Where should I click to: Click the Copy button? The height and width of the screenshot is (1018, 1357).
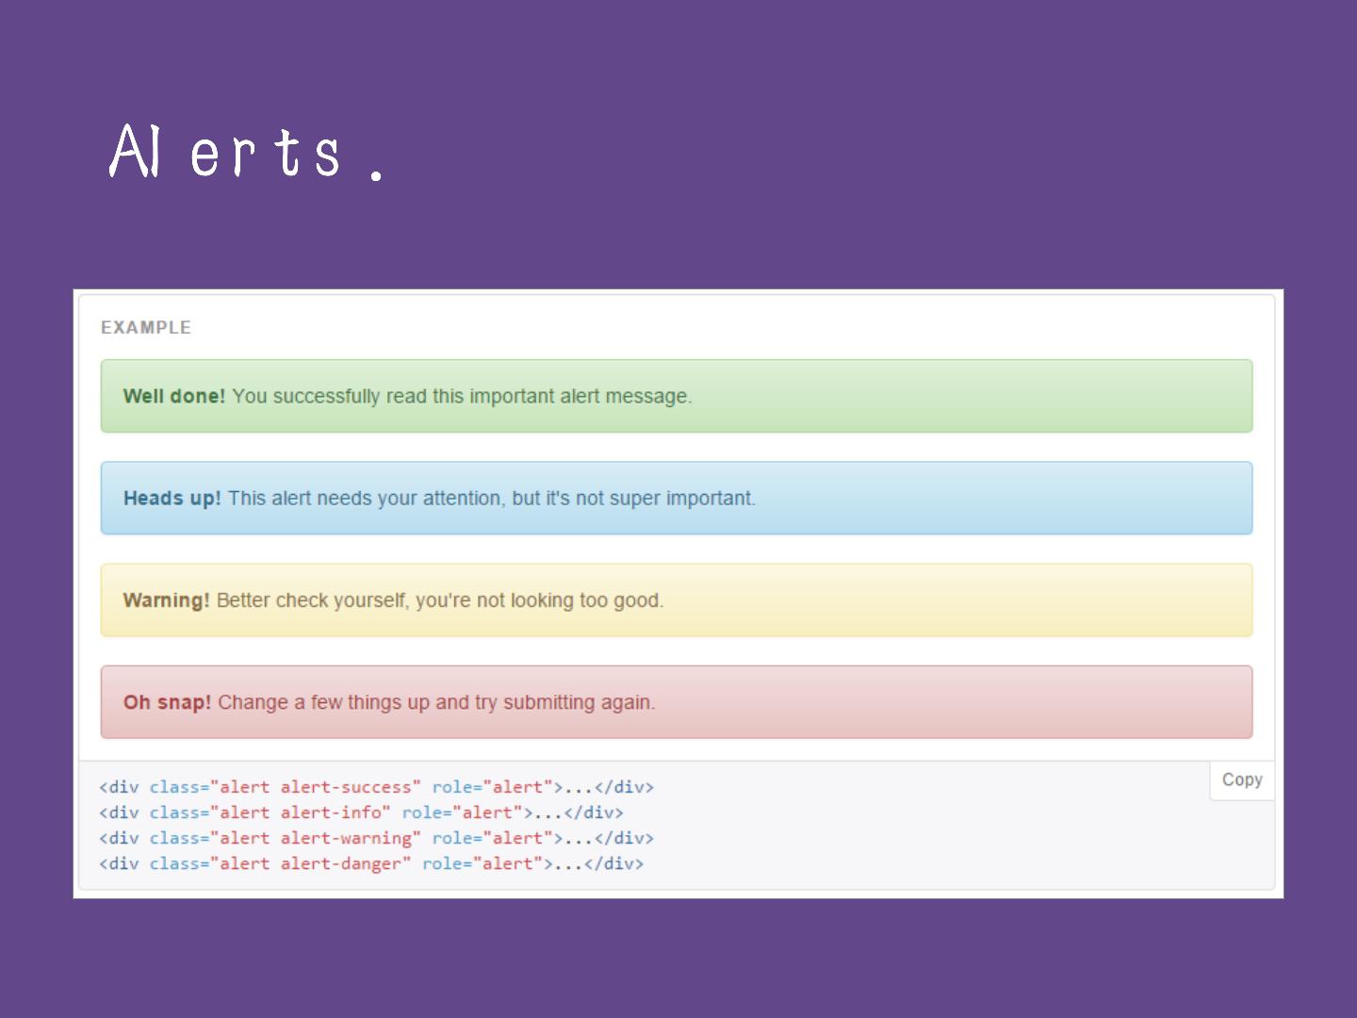1241,780
